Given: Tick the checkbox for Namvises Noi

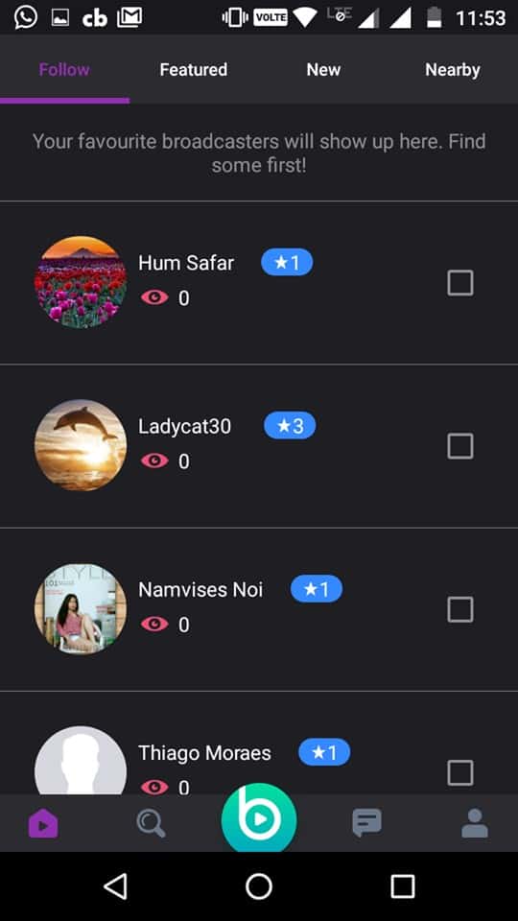Looking at the screenshot, I should click(x=460, y=610).
